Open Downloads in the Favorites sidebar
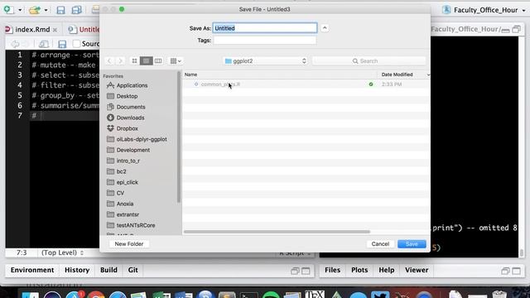This screenshot has height=298, width=530. pyautogui.click(x=130, y=118)
